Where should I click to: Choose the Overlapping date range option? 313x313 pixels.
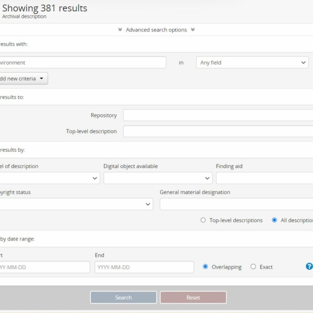coord(206,267)
